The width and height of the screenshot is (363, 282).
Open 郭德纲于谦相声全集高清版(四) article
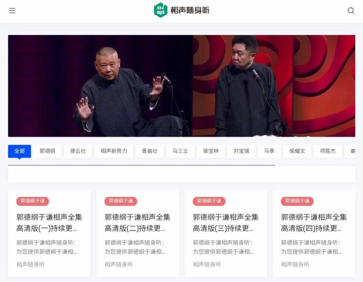click(314, 223)
